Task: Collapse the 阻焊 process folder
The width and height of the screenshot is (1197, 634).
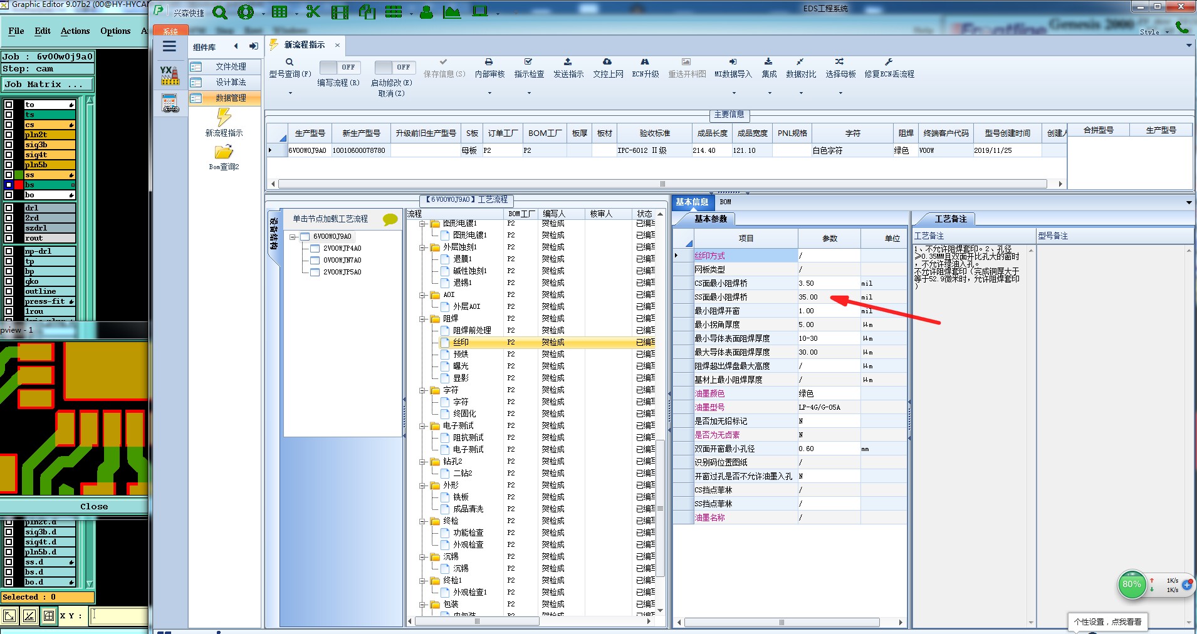Action: 423,319
